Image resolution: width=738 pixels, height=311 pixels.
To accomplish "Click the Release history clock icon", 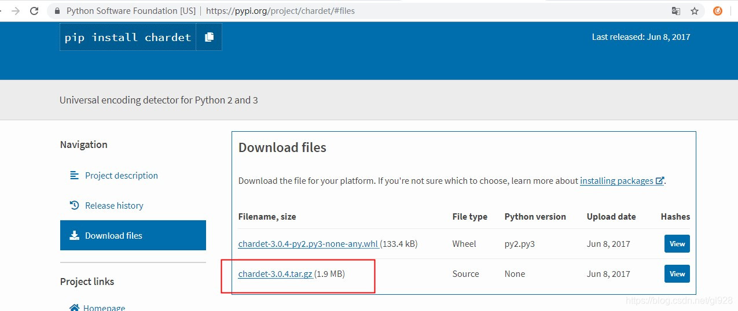I will [74, 205].
